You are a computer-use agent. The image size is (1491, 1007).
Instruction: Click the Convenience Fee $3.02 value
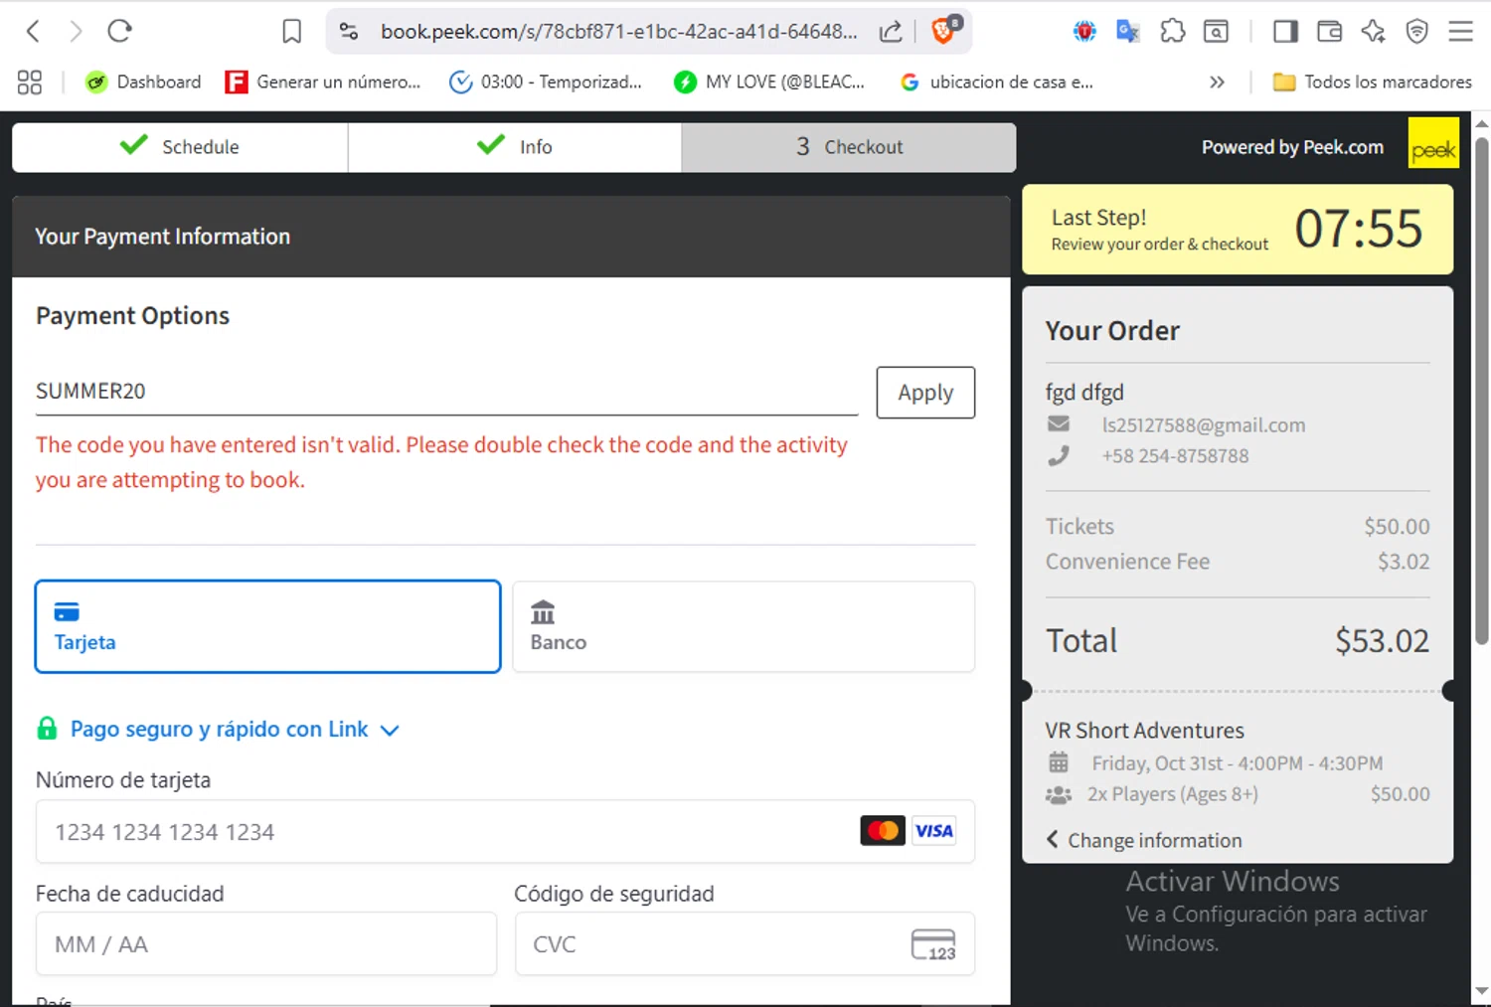coord(1404,562)
